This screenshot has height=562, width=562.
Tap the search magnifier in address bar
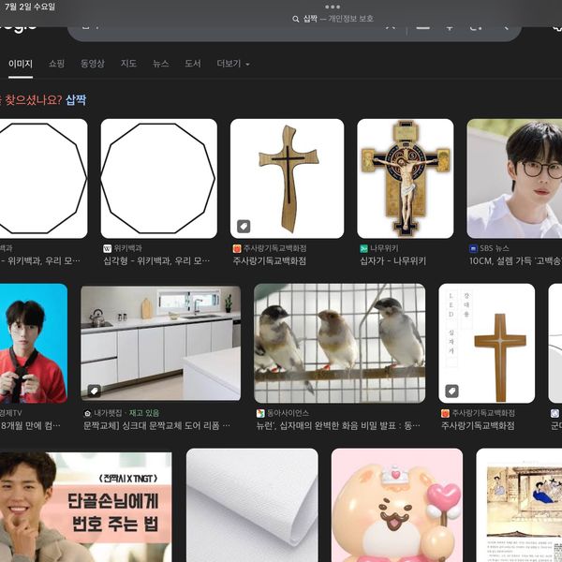pos(296,19)
